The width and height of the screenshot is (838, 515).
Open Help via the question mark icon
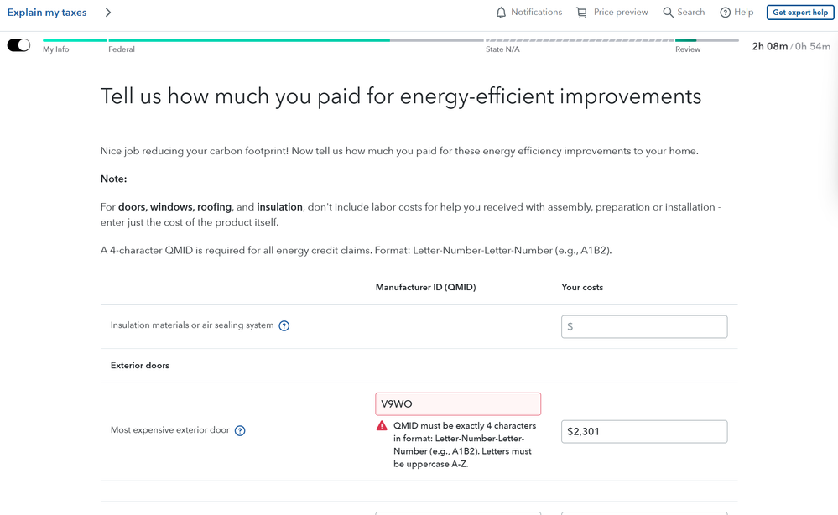725,13
